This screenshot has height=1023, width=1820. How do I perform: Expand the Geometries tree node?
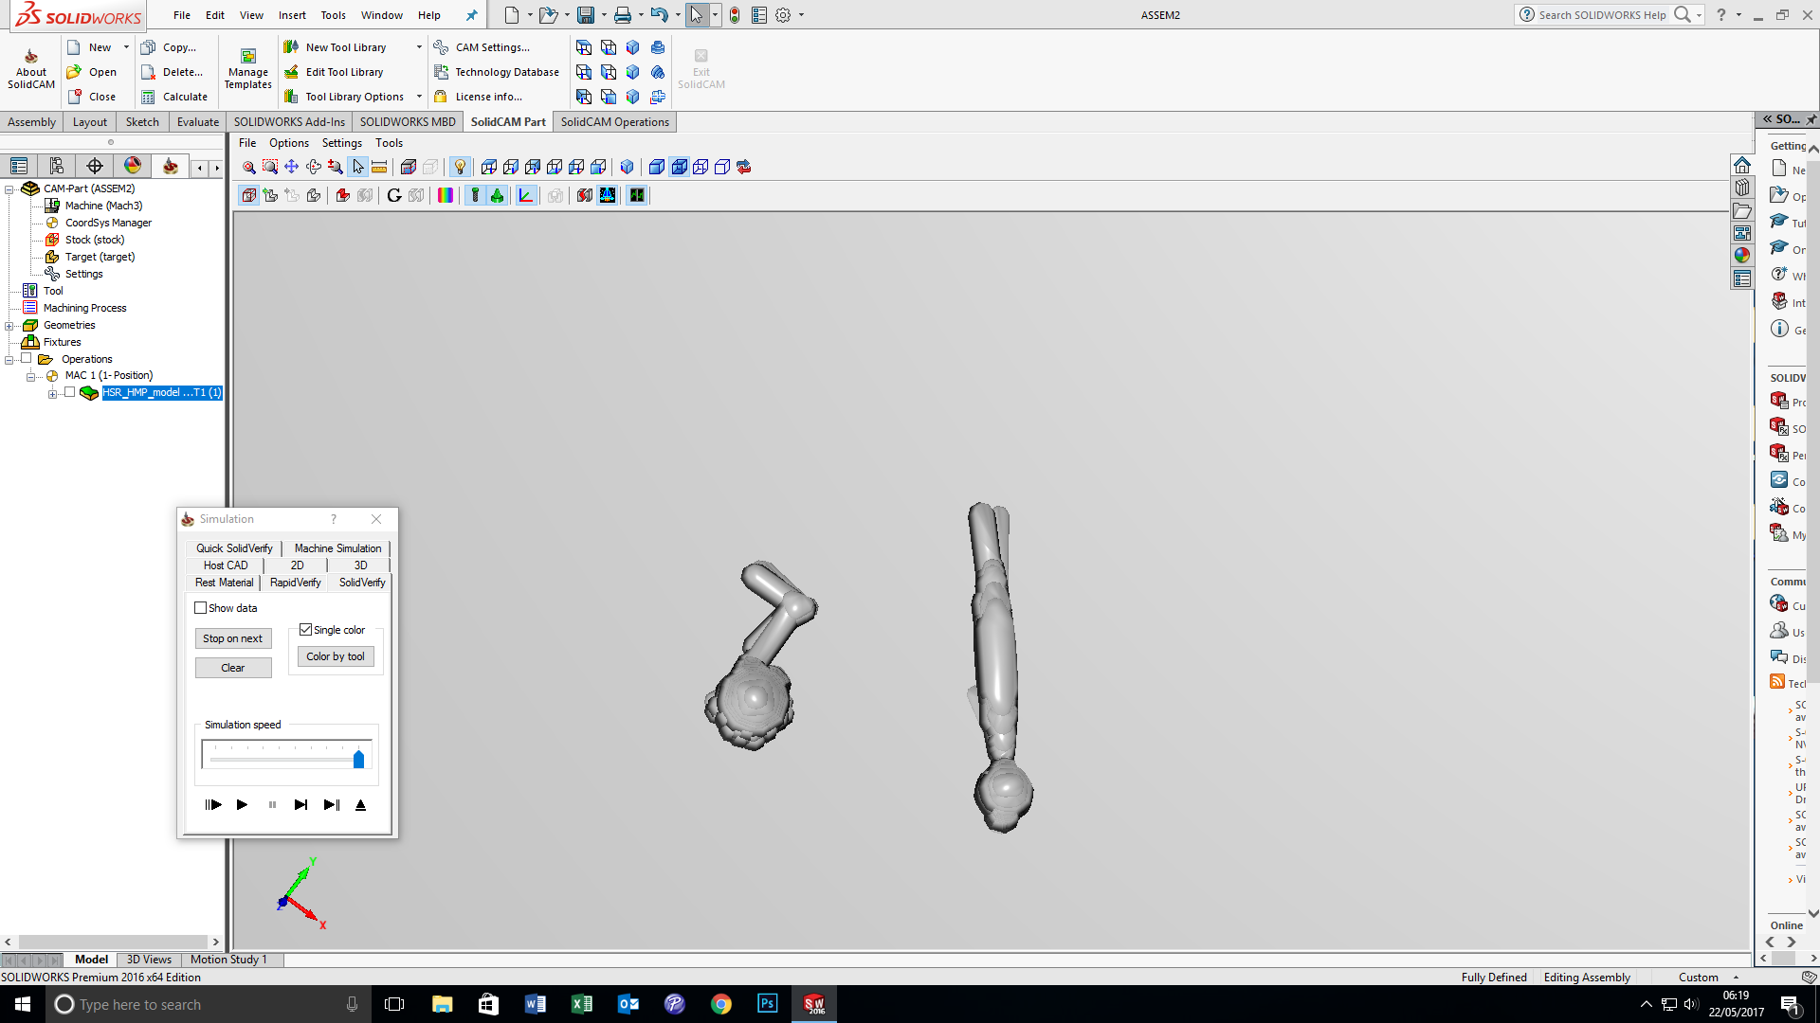tap(9, 325)
